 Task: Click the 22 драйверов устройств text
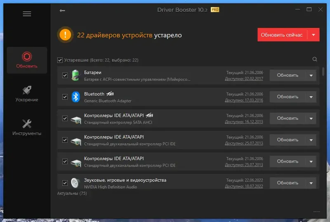click(115, 35)
